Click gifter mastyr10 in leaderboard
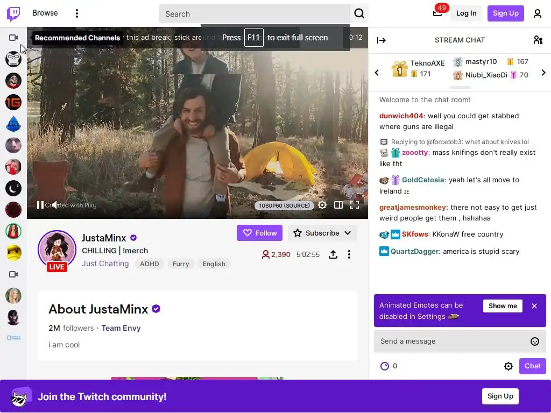551x413 pixels. [x=481, y=62]
